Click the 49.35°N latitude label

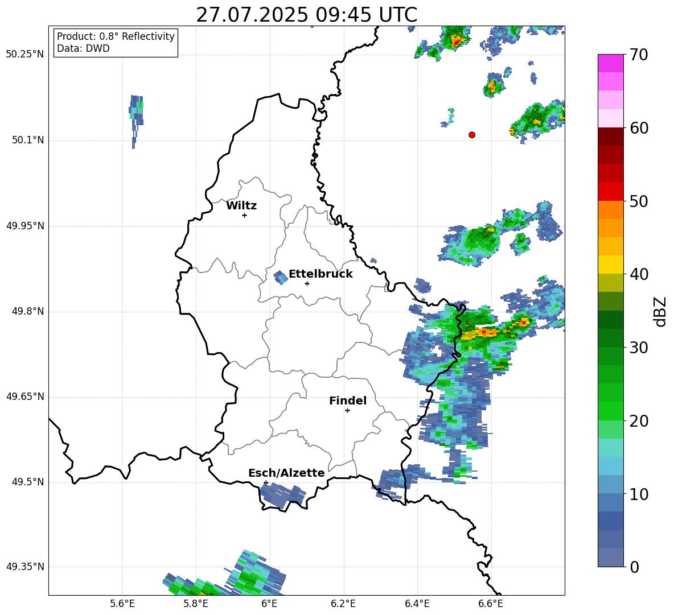pos(25,567)
